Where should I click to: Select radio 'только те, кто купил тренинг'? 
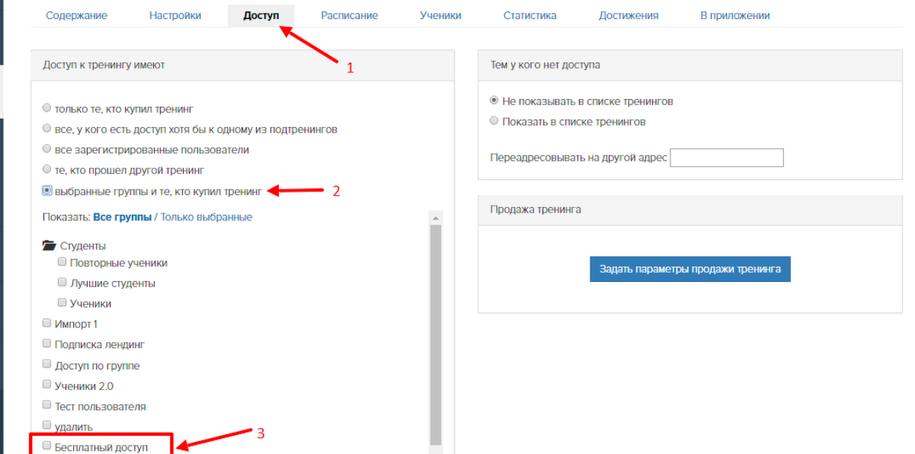point(47,109)
